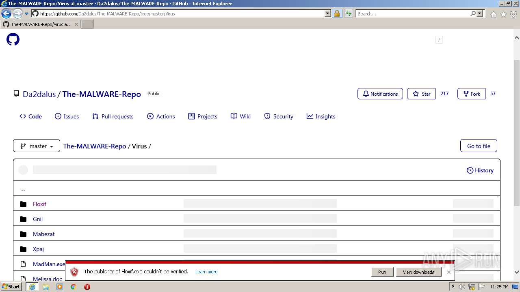Screen dimensions: 520x292
Task: Open the Code tab
Action: pyautogui.click(x=30, y=116)
